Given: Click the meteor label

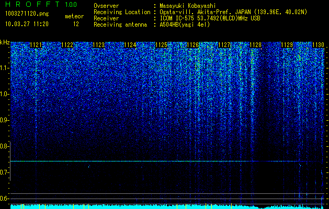Looking at the screenshot, I should pyautogui.click(x=74, y=16).
